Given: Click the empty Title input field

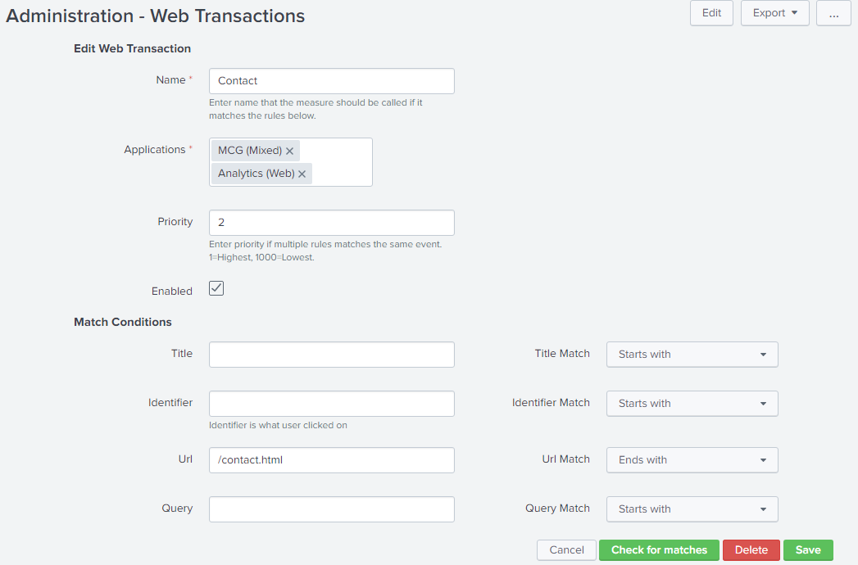Looking at the screenshot, I should click(331, 354).
